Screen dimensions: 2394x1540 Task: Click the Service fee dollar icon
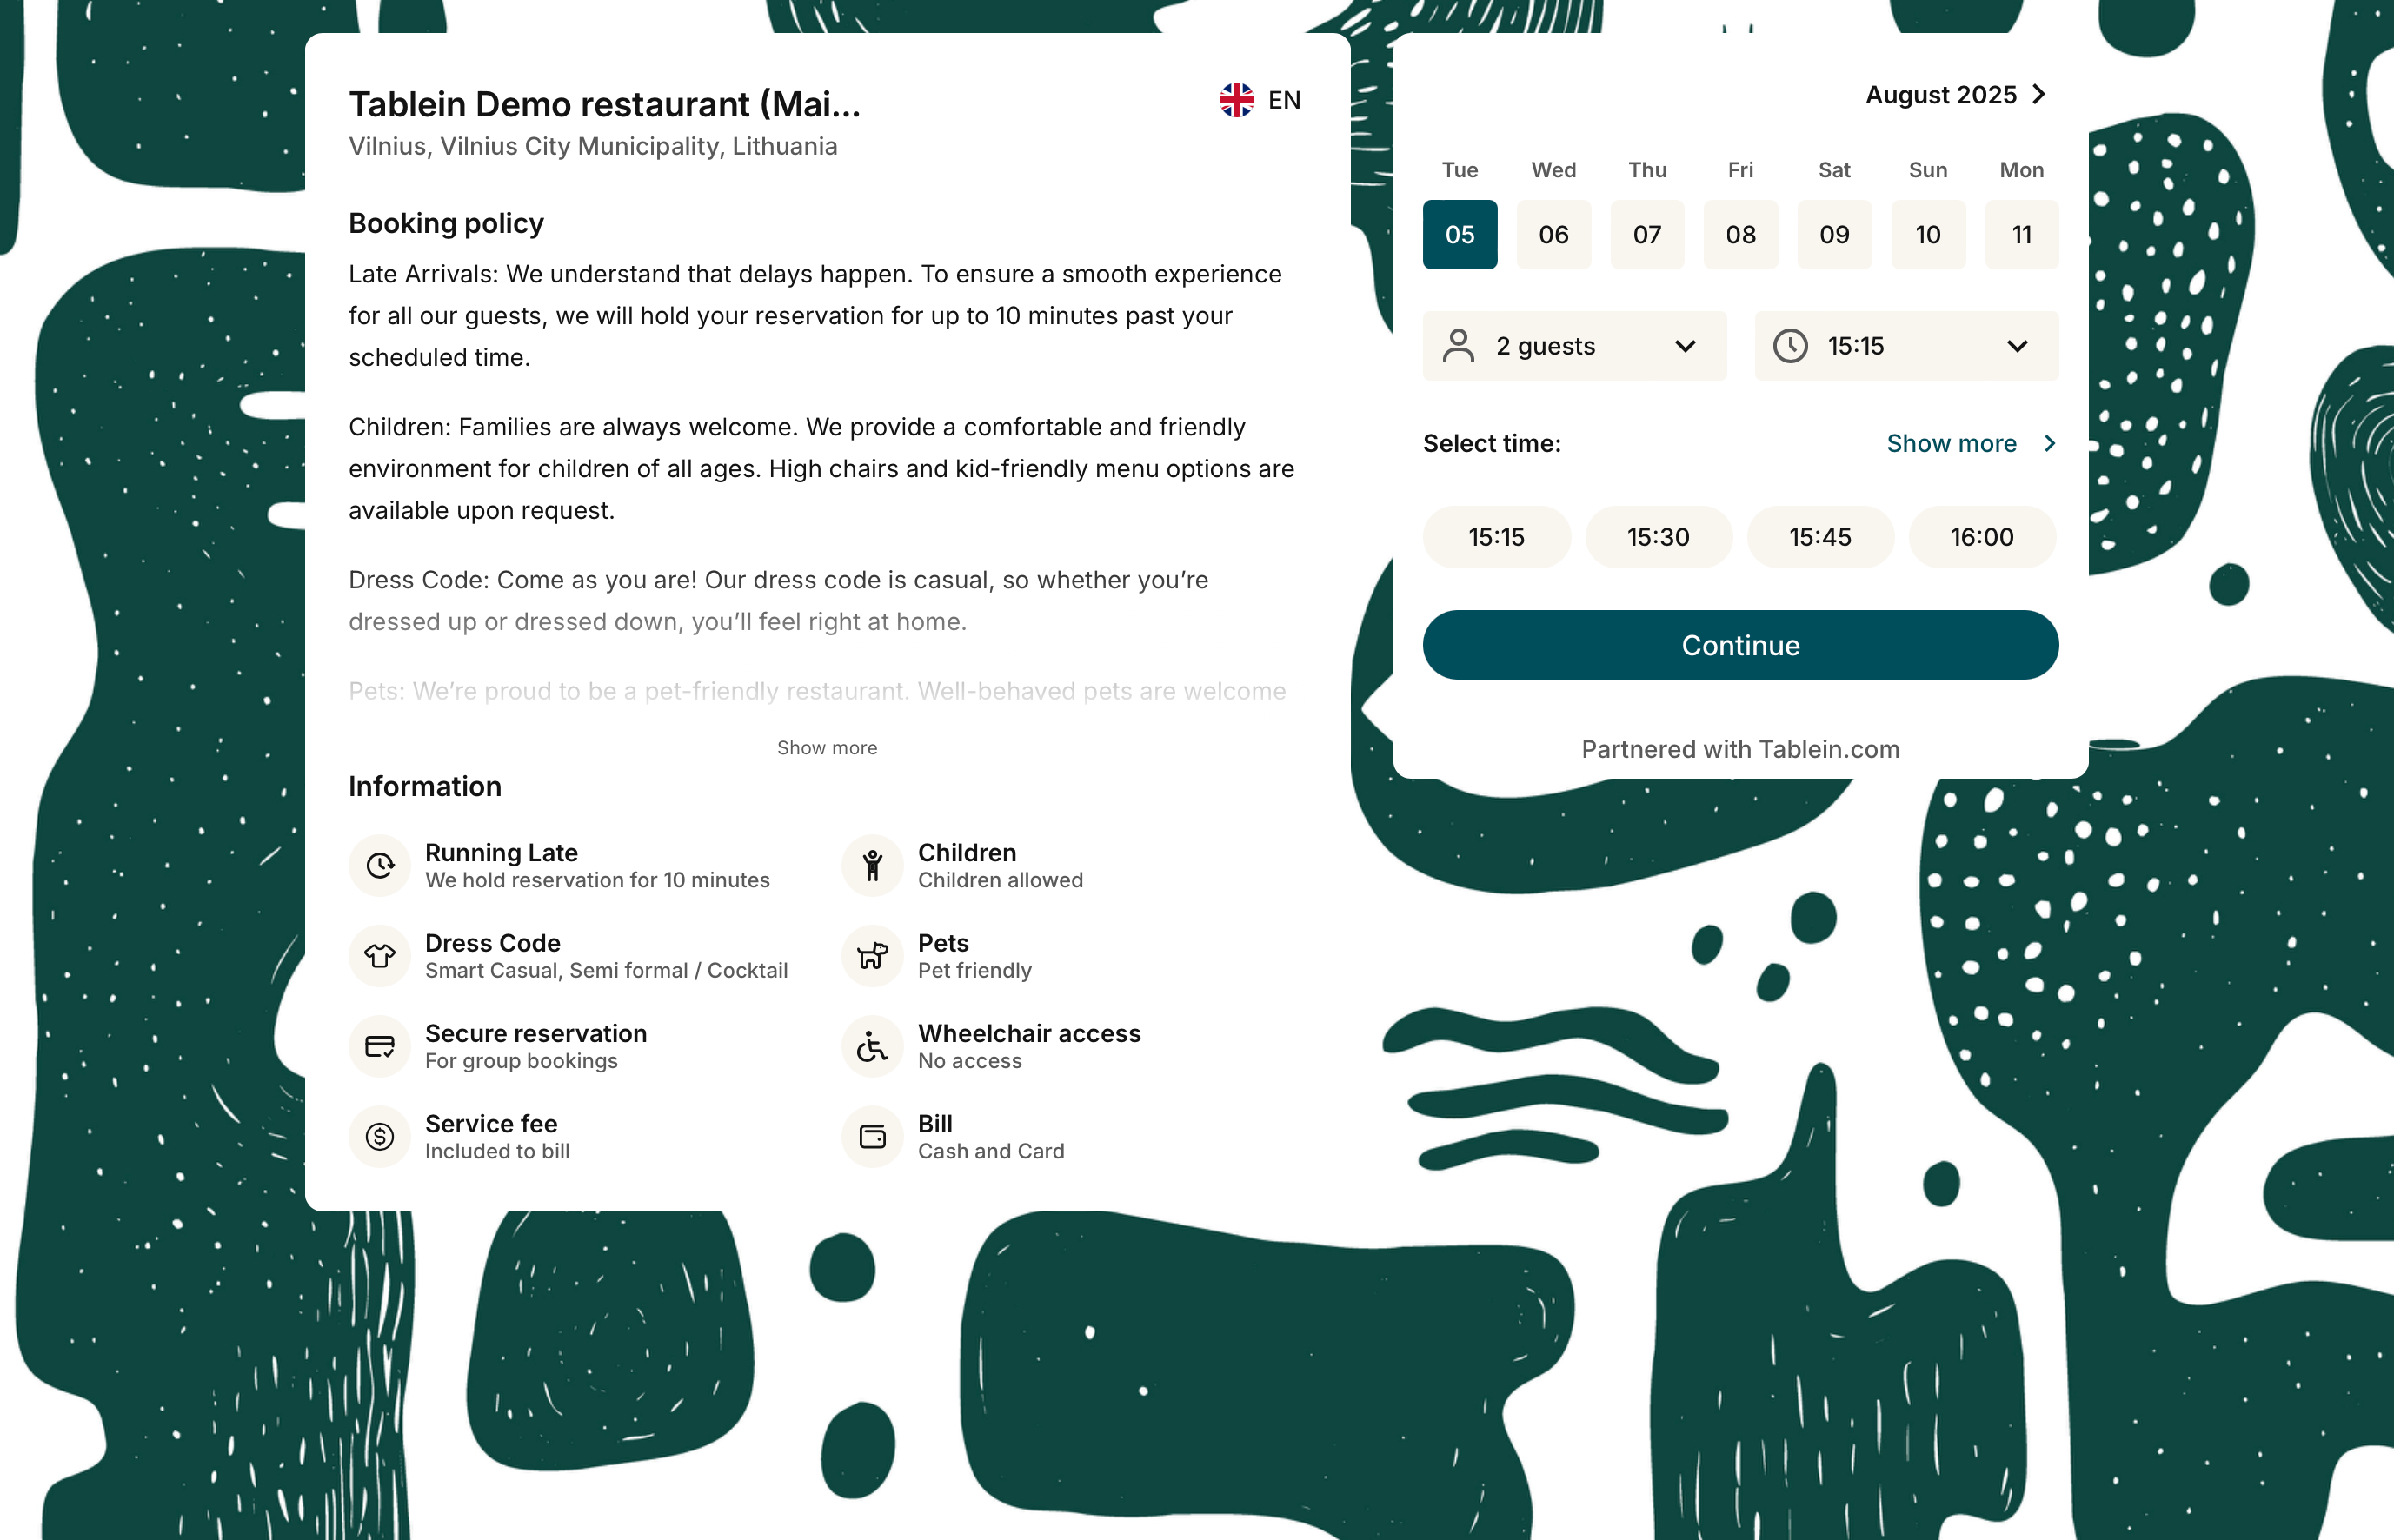pos(380,1136)
